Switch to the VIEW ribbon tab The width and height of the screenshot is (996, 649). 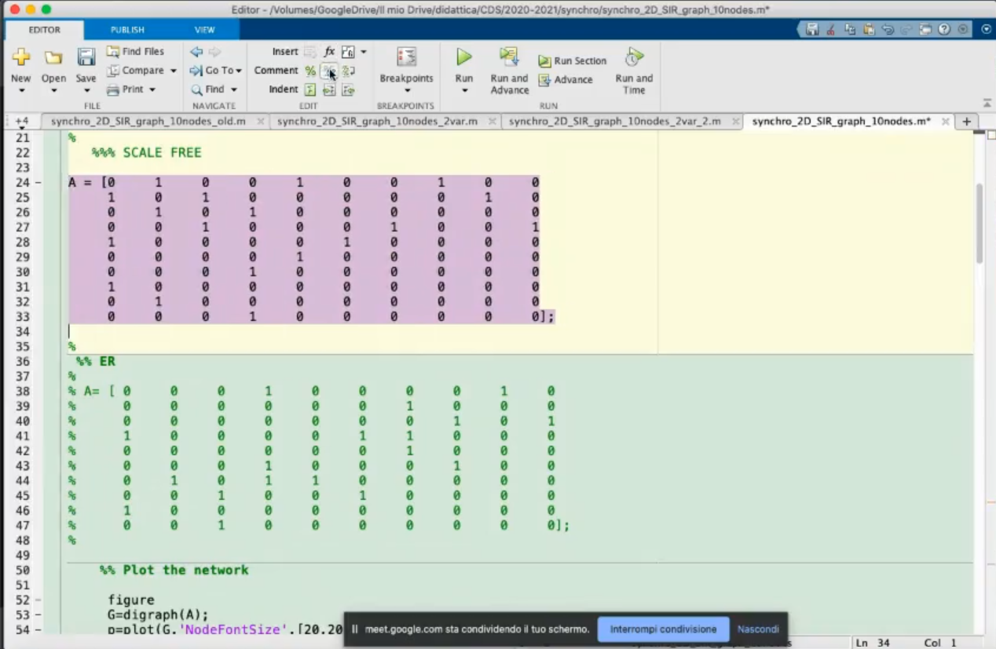(204, 30)
